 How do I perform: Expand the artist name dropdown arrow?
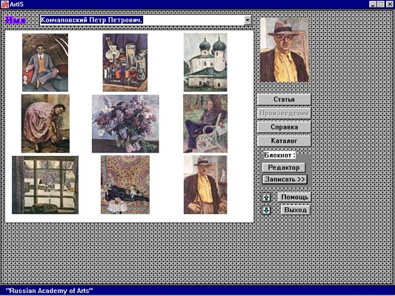248,20
